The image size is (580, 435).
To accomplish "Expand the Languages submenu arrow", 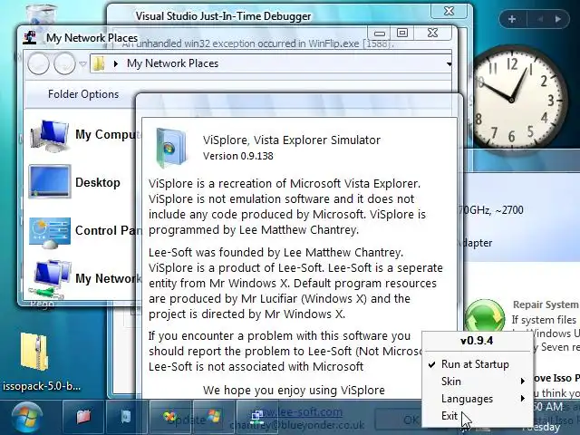I will (522, 399).
